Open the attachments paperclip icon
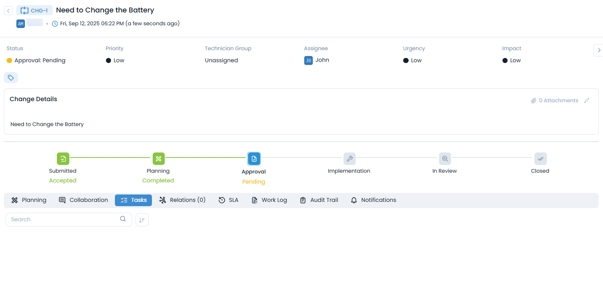This screenshot has height=289, width=603. pyautogui.click(x=534, y=100)
